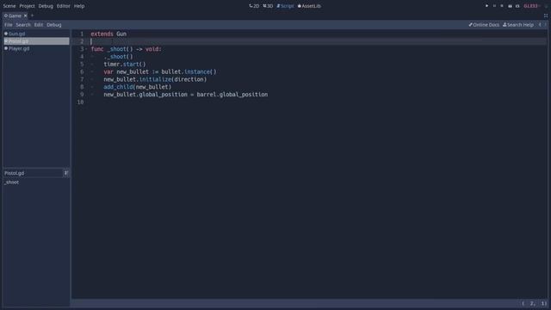Go to next edited script arrow
The width and height of the screenshot is (551, 310).
point(546,25)
